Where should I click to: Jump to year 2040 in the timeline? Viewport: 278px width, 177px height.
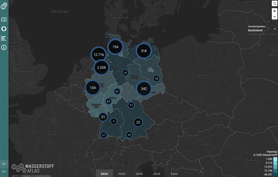tap(174, 174)
